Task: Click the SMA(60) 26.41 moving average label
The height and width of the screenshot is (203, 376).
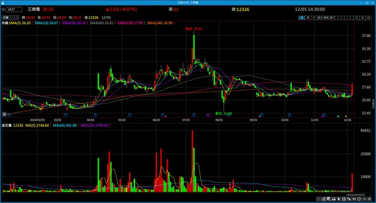Action: click(x=102, y=23)
